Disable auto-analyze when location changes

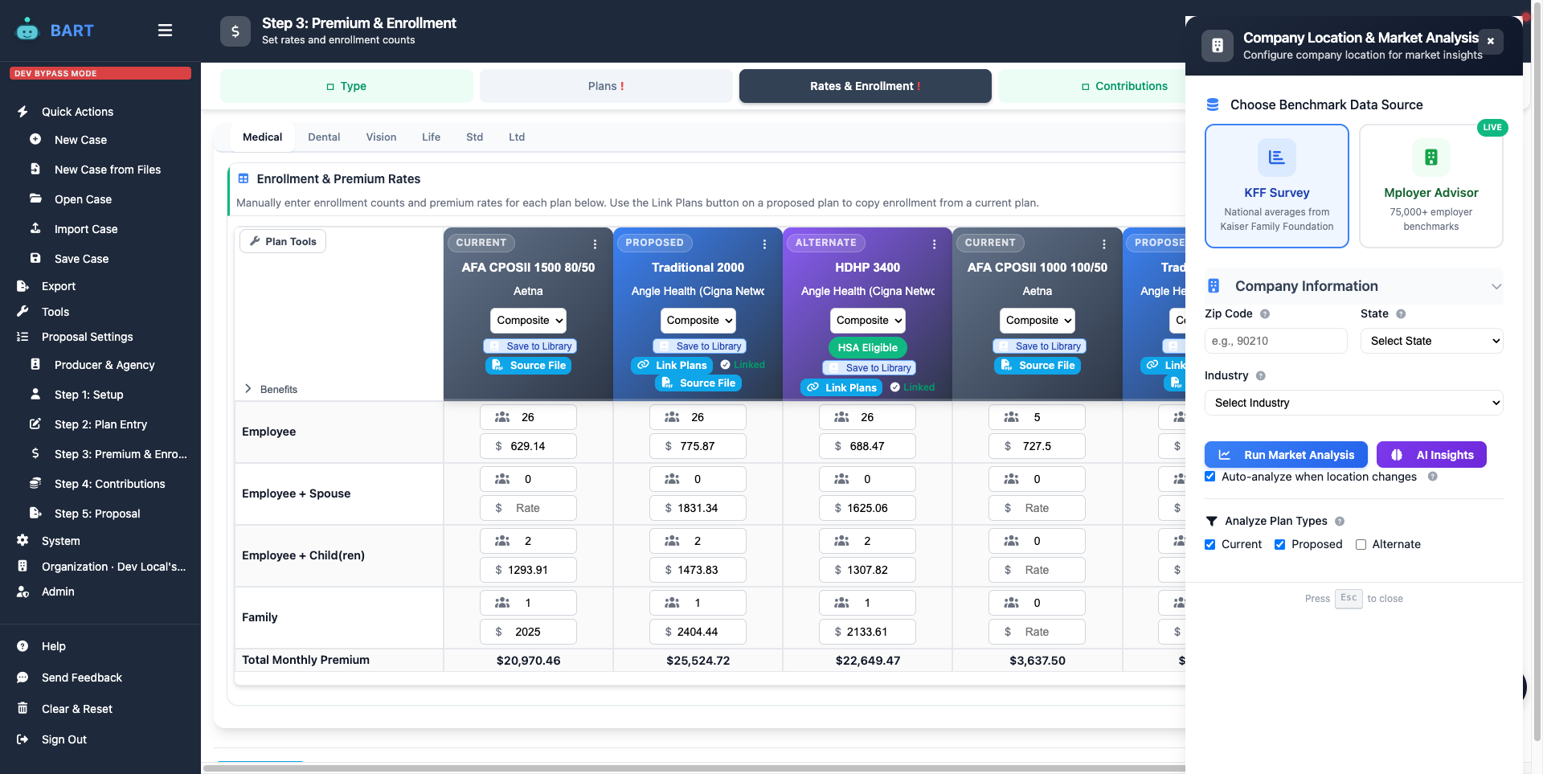point(1210,477)
